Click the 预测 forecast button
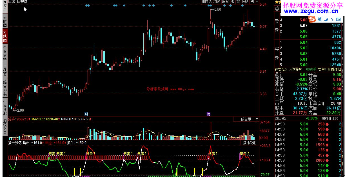The image size is (345, 177). [x=245, y=2]
